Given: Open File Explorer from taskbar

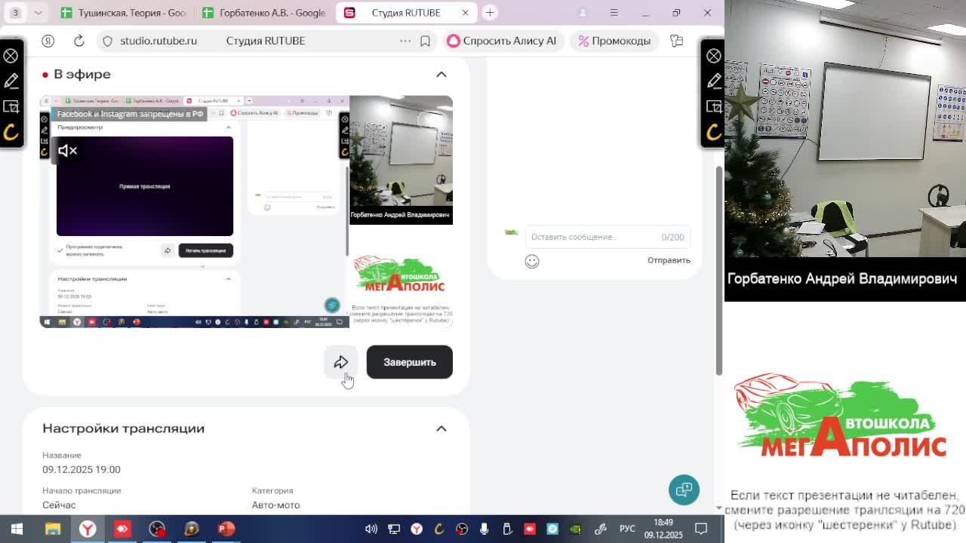Looking at the screenshot, I should point(53,529).
